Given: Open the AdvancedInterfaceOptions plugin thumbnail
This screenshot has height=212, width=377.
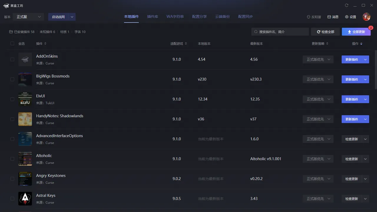Looking at the screenshot, I should [25, 139].
